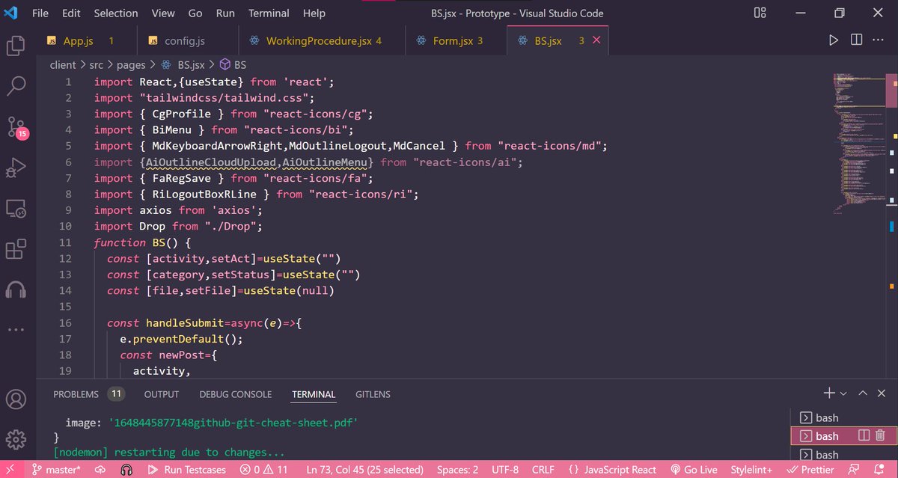
Task: Open BS symbol breadcrumb dropdown
Action: [x=233, y=65]
